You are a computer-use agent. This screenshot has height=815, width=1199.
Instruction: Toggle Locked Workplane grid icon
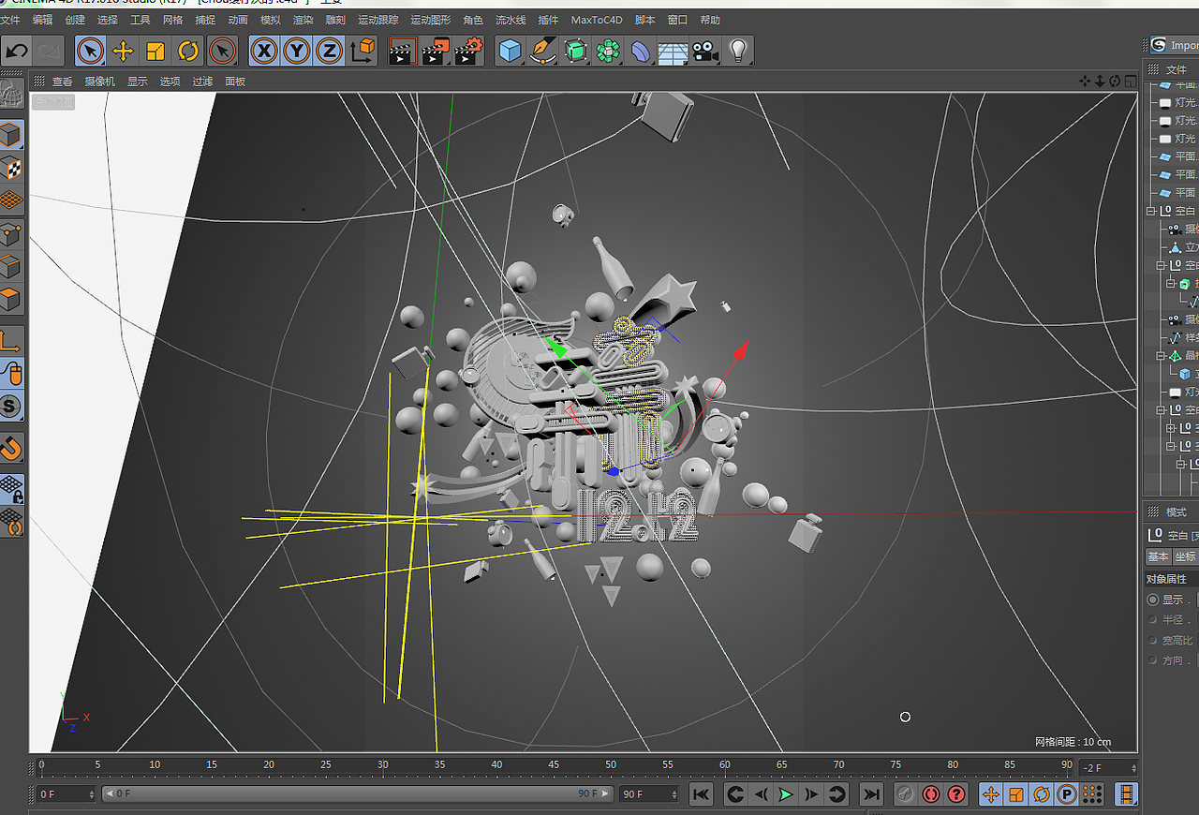(x=11, y=489)
